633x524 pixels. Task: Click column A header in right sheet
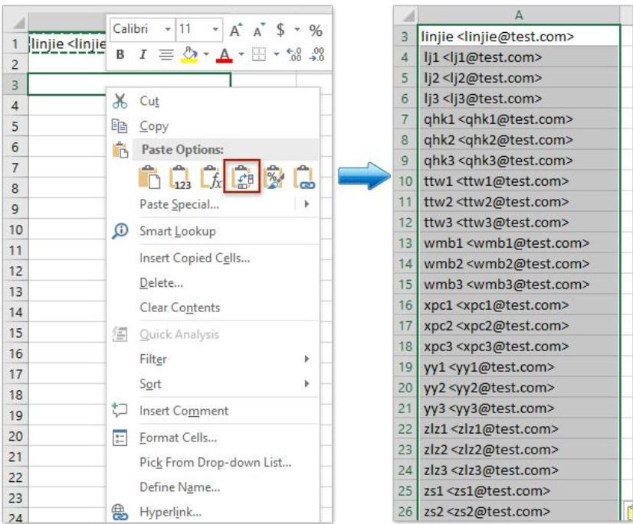coord(519,15)
